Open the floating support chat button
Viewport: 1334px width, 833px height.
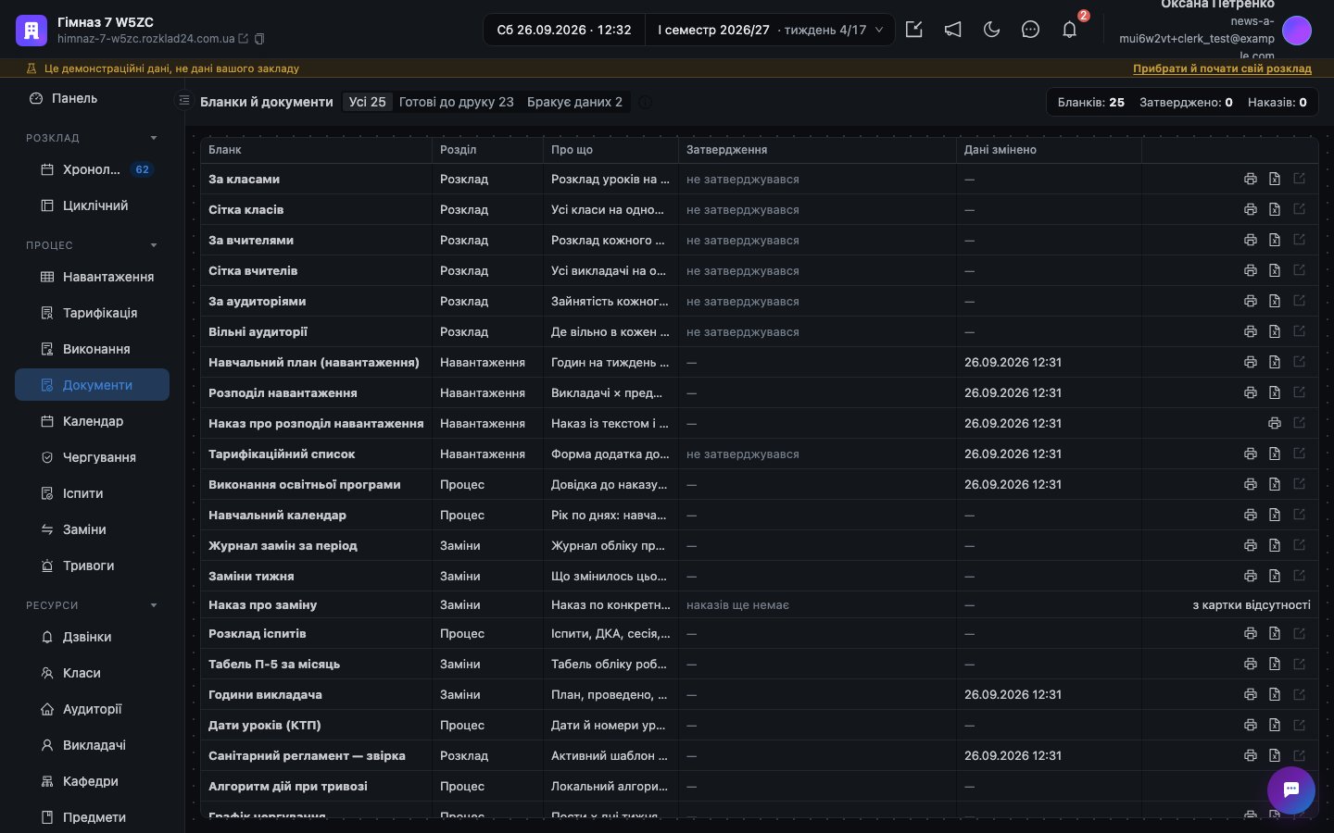1291,790
